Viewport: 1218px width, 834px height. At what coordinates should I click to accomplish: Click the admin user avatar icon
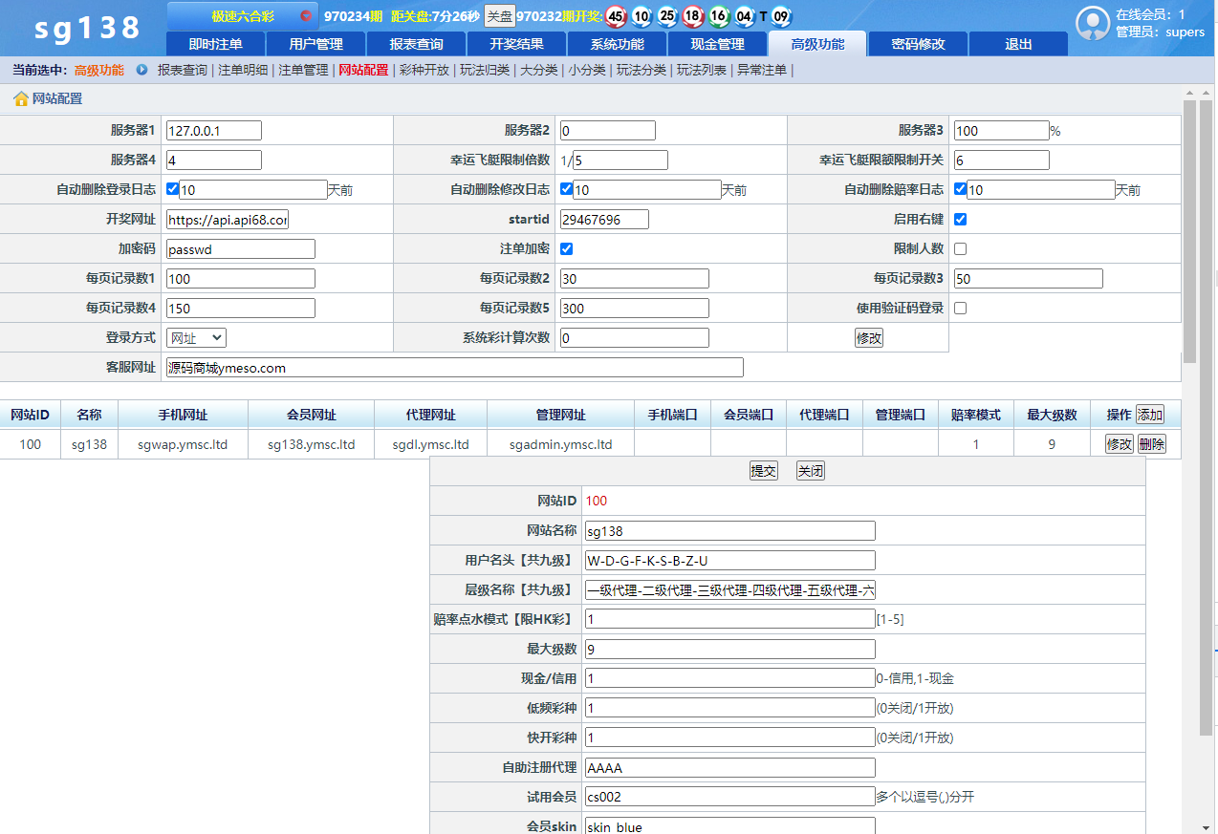tap(1092, 24)
